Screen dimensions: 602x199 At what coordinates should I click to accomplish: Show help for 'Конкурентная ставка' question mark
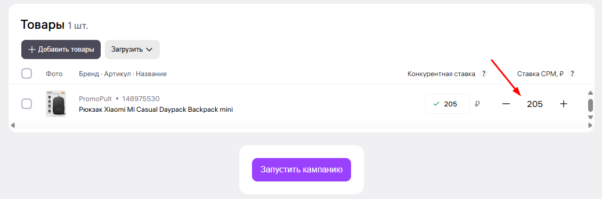point(484,73)
